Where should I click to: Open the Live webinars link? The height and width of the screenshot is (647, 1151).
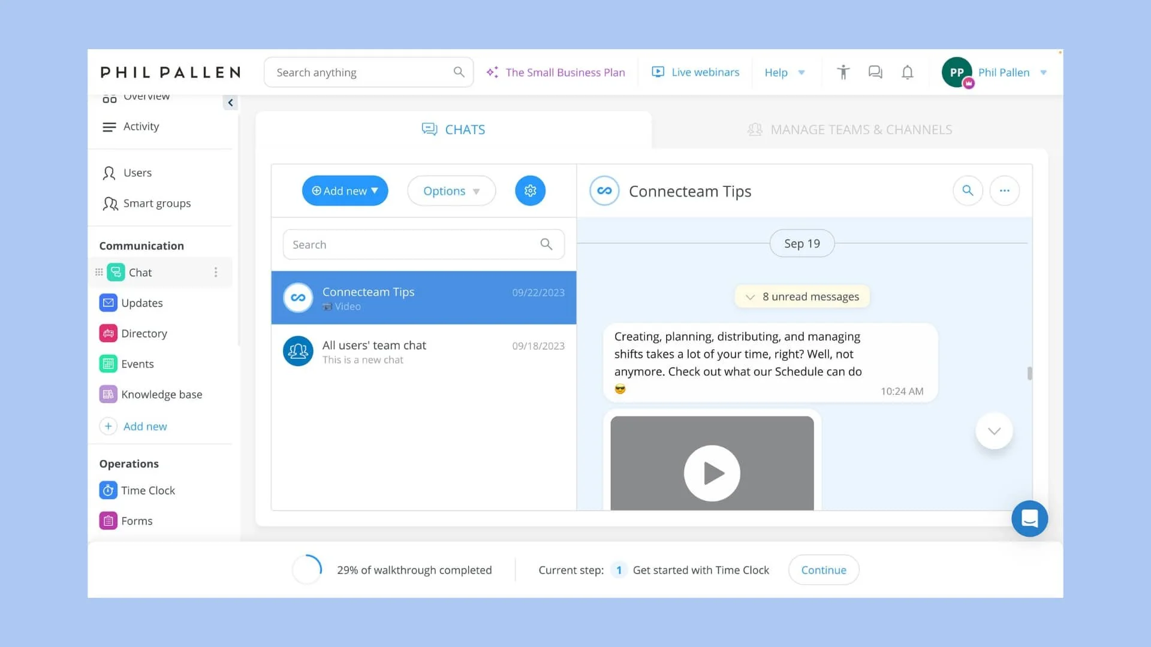point(695,72)
